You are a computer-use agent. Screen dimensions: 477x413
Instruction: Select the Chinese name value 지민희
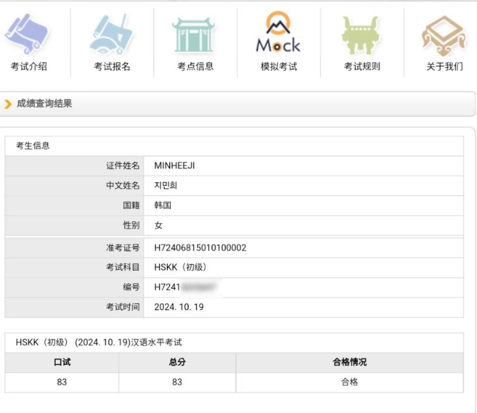166,186
